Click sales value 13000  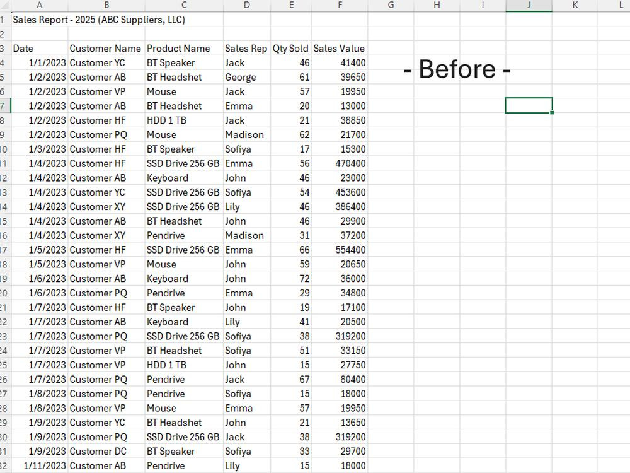(x=340, y=106)
